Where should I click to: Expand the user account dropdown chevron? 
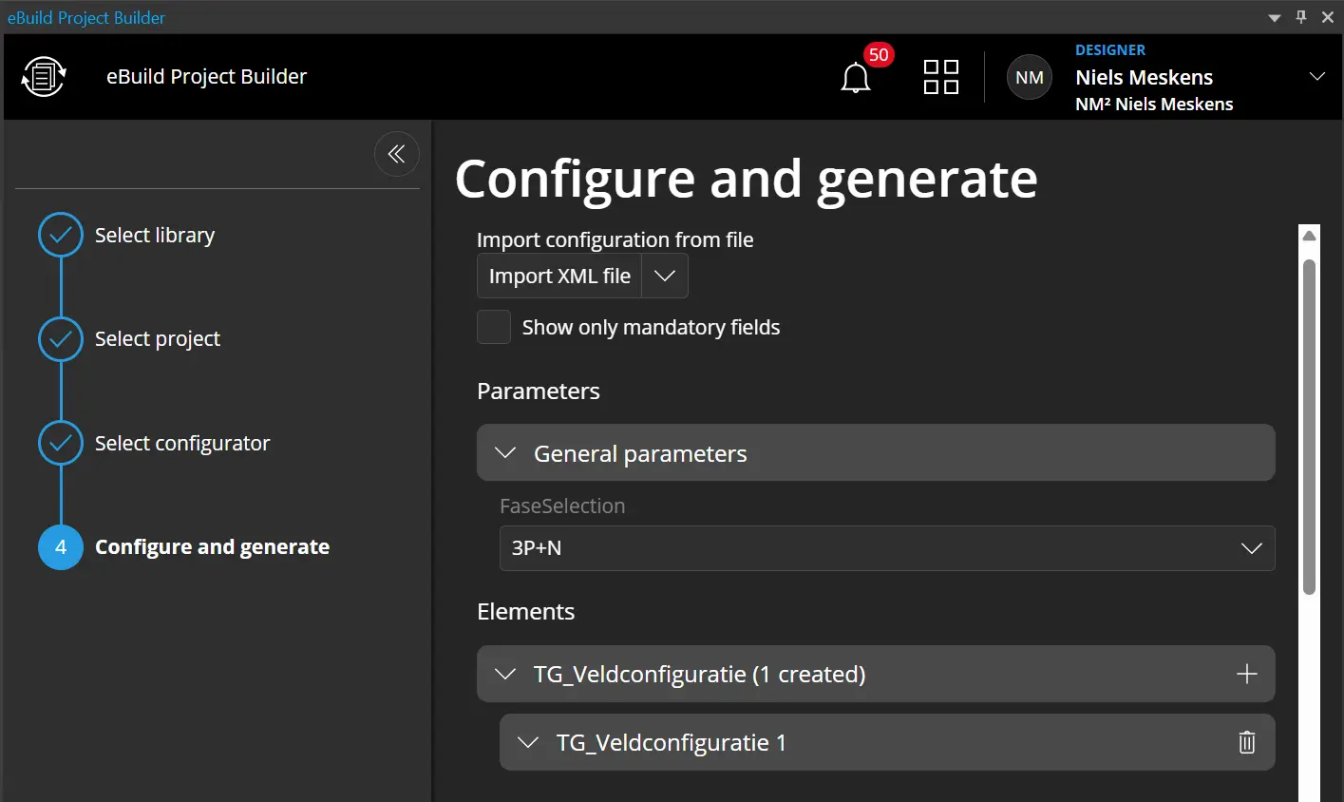pos(1317,77)
